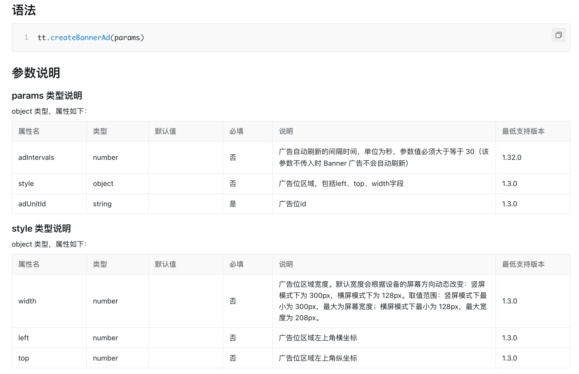Select the adUnitId property cell
579x374 pixels.
[x=32, y=204]
